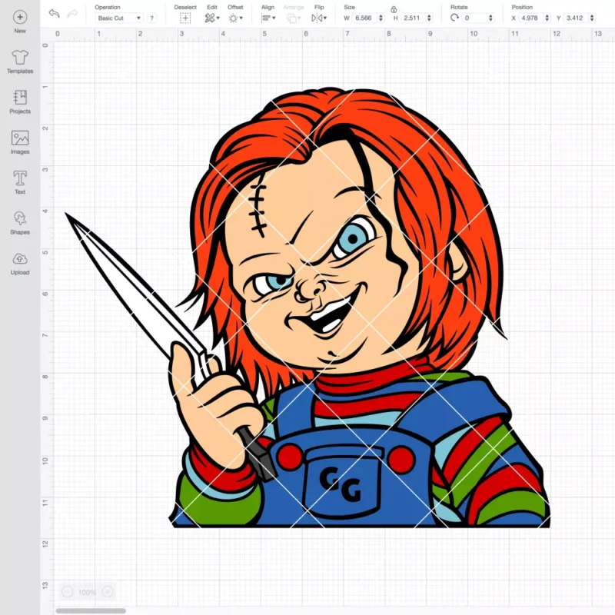Create a New project

[x=20, y=22]
